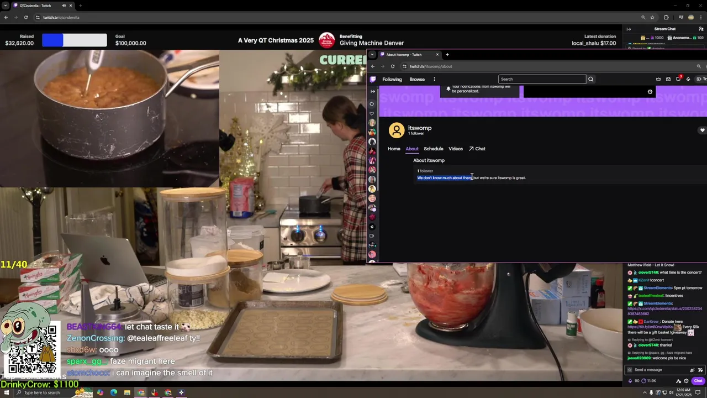Open chat settings gear icon
The height and width of the screenshot is (398, 707).
687,381
